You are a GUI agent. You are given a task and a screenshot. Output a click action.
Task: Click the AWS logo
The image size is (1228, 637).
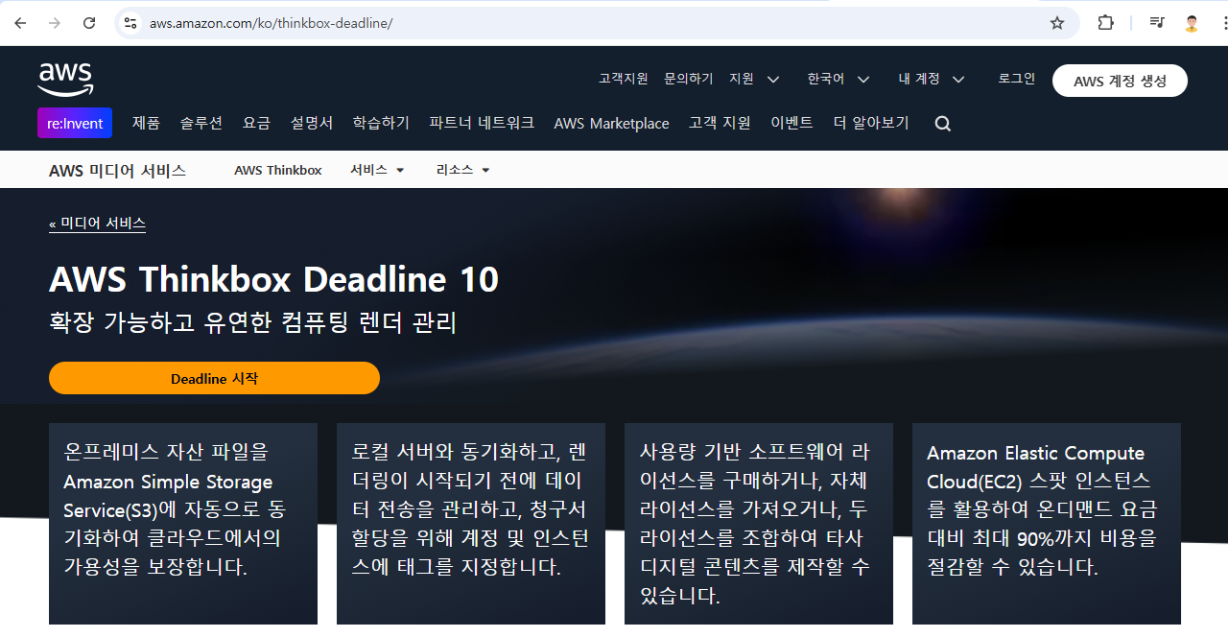click(x=65, y=80)
